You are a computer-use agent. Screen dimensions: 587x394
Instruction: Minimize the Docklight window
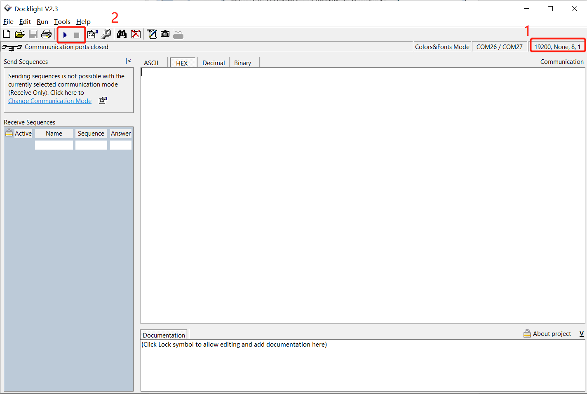point(526,9)
